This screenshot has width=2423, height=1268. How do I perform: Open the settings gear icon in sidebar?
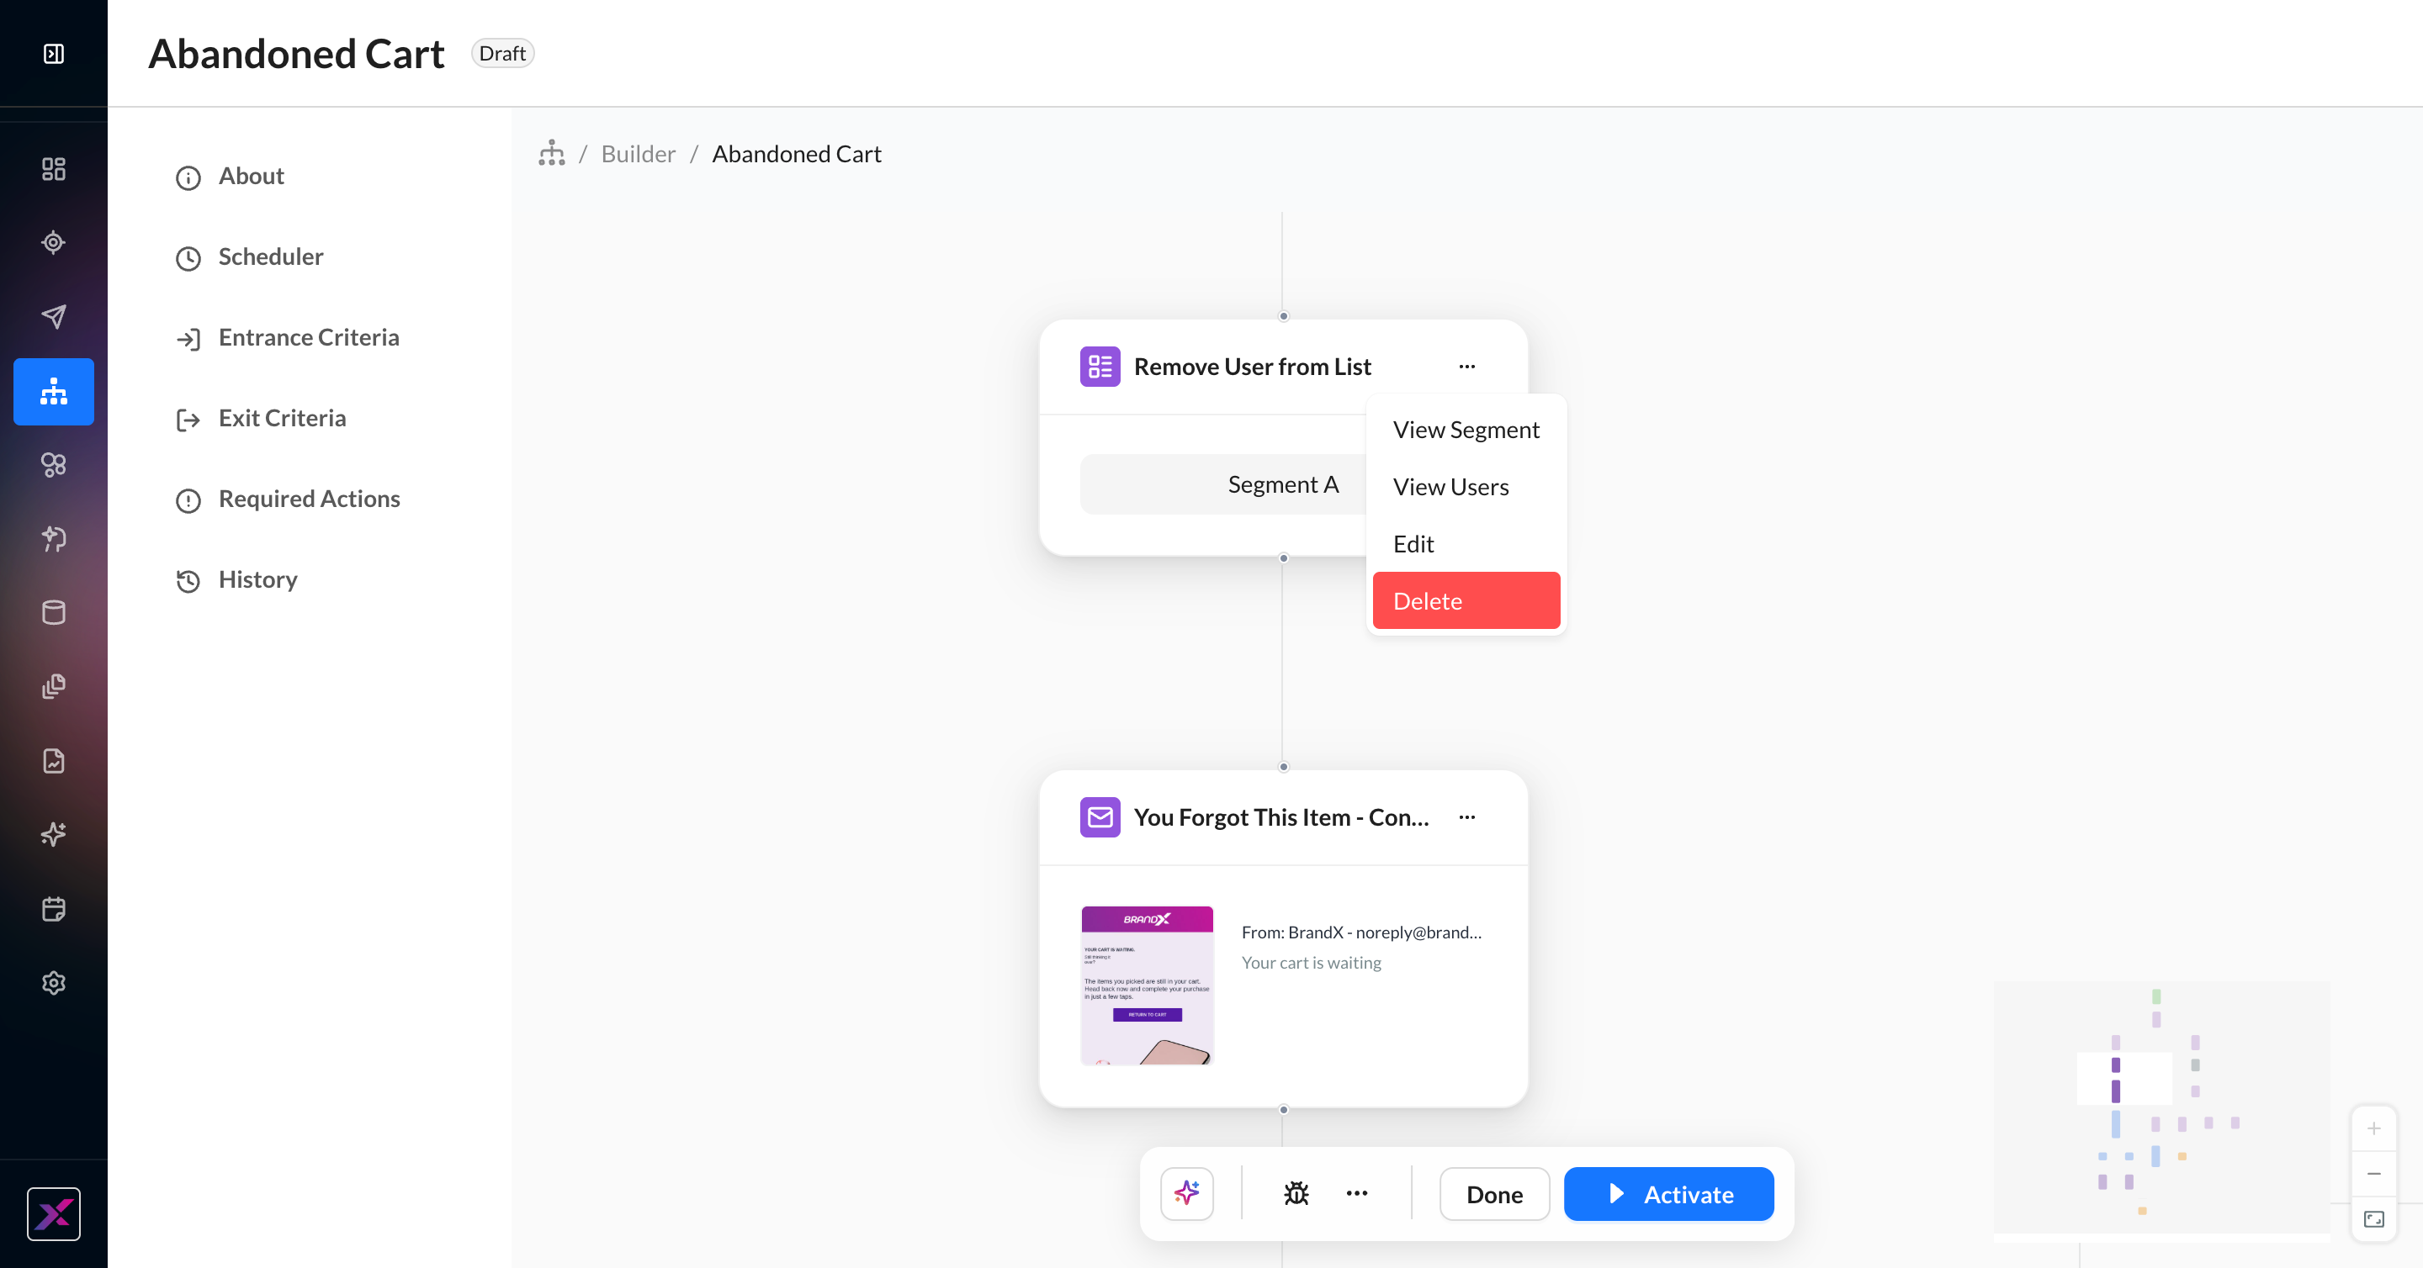click(54, 982)
